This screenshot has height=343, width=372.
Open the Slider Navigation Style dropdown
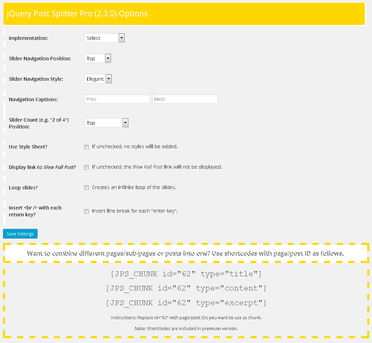[x=98, y=79]
